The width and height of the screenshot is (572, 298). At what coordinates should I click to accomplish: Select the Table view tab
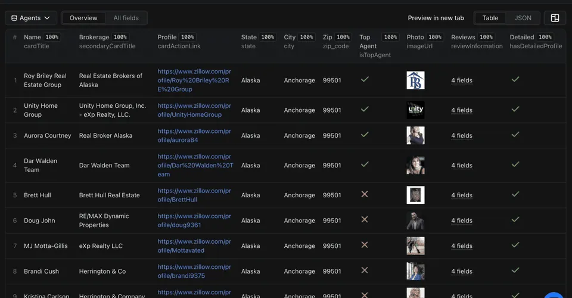[490, 18]
